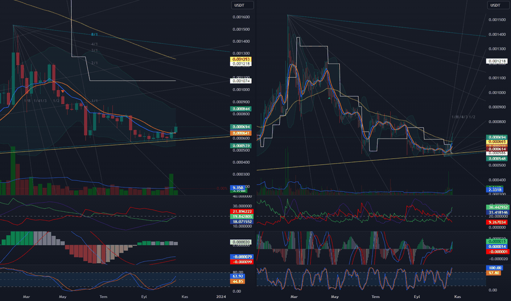The height and width of the screenshot is (301, 511).
Task: Click 0.001600 on left price axis
Action: coord(241,17)
